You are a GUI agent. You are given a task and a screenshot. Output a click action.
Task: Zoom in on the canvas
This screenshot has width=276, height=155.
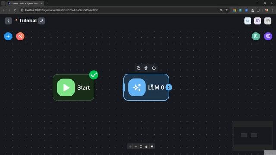click(130, 146)
